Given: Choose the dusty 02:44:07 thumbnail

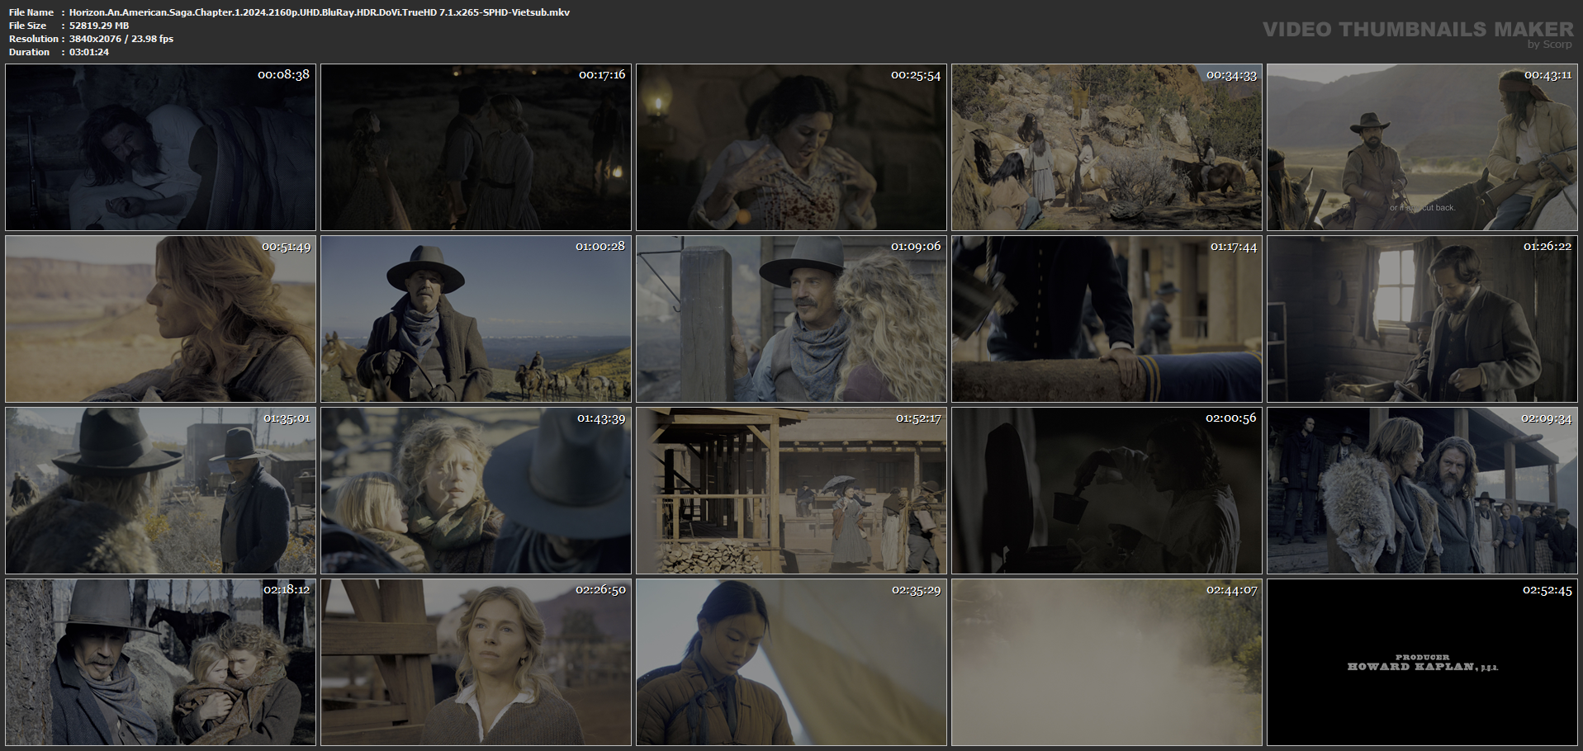Looking at the screenshot, I should coord(1107,663).
